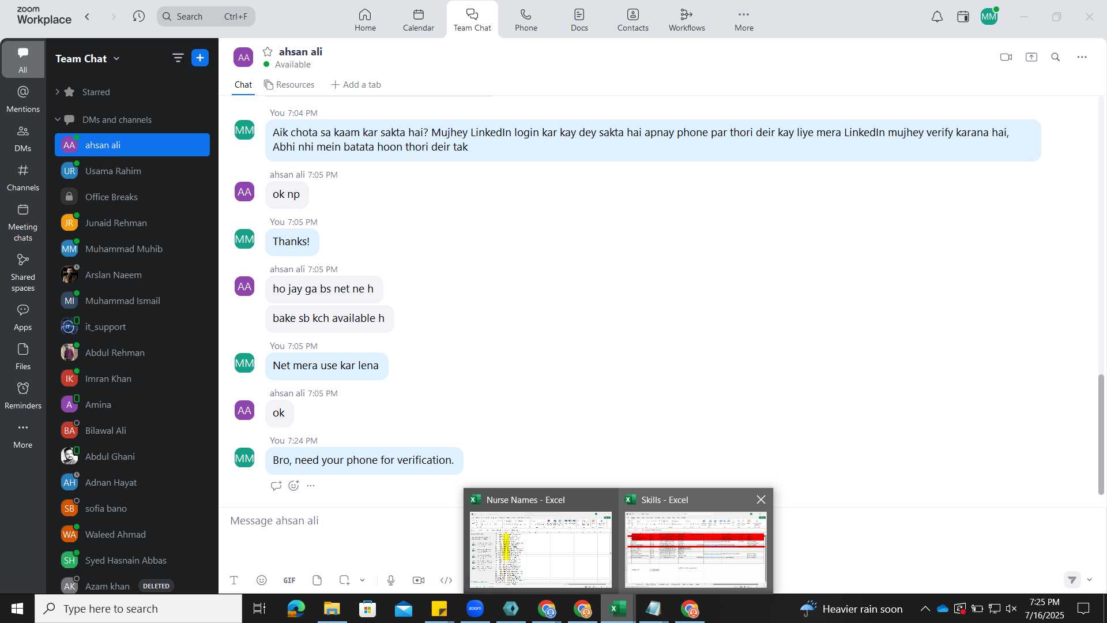Select the DMs sidebar filter
The width and height of the screenshot is (1107, 623).
23,138
